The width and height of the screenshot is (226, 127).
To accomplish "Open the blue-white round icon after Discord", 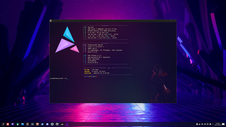I will (52, 124).
